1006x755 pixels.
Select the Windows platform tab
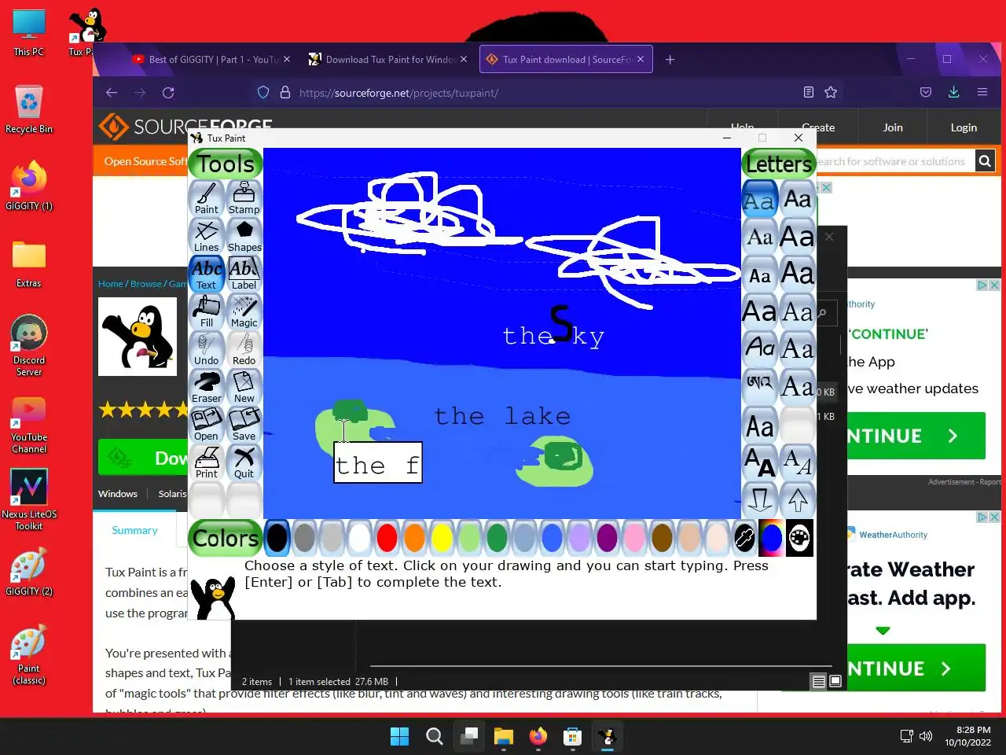point(118,494)
